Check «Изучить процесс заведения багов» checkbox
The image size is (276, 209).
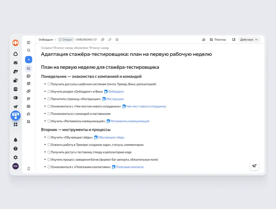(49, 160)
